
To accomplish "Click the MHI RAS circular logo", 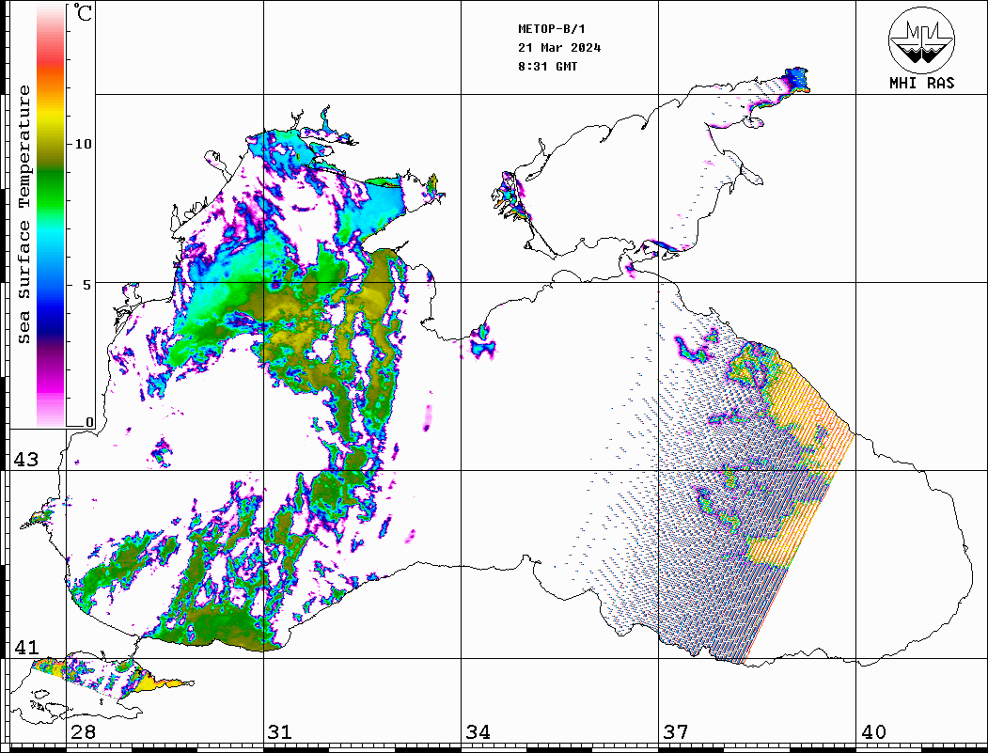I will point(921,39).
